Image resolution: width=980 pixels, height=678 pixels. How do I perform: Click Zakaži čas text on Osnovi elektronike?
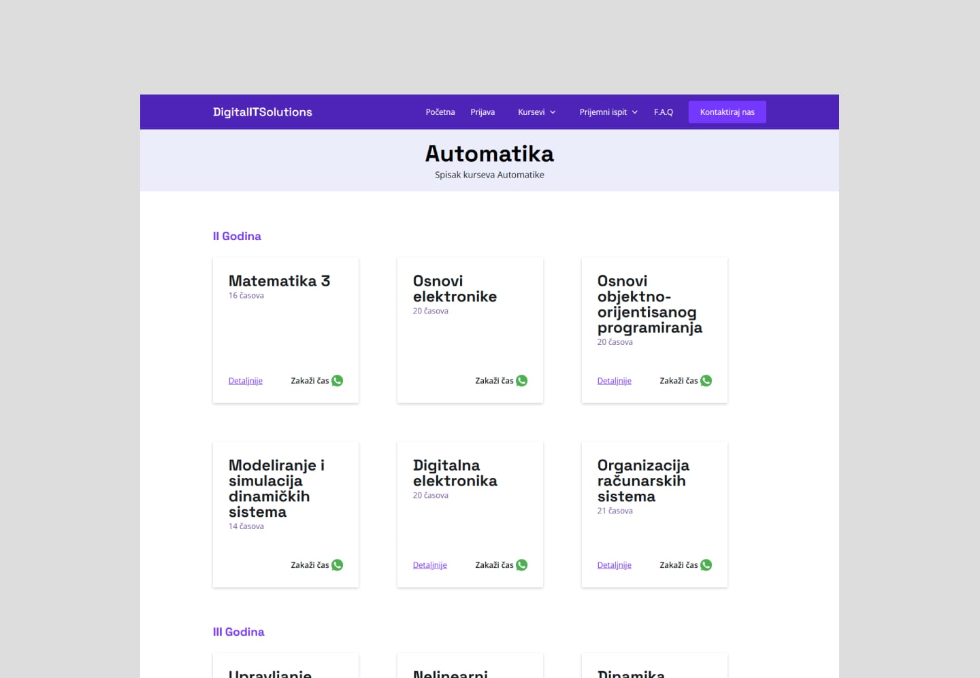pos(494,381)
